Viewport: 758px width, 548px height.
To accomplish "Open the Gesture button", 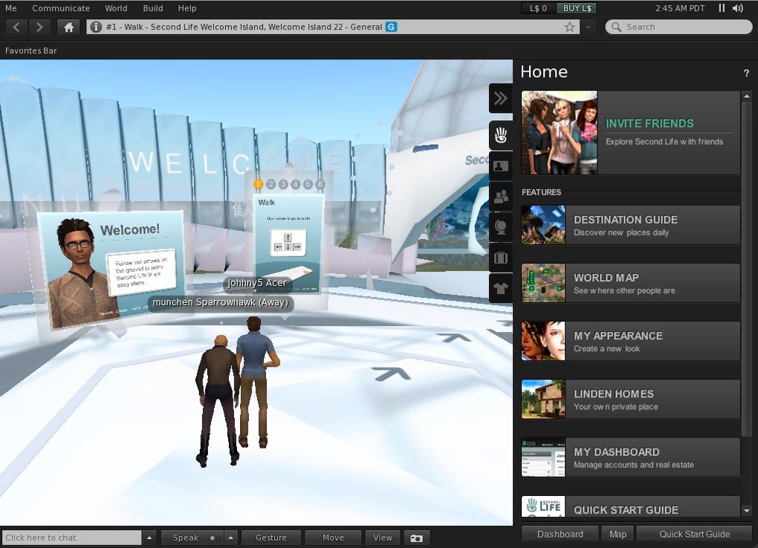I will click(x=271, y=538).
